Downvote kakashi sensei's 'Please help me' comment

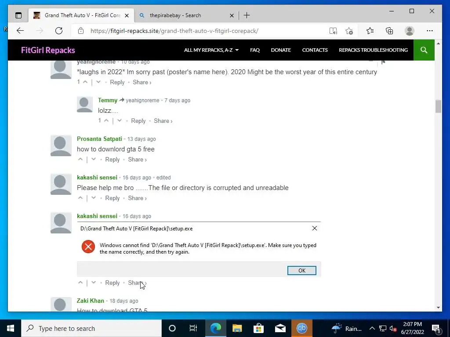93,198
